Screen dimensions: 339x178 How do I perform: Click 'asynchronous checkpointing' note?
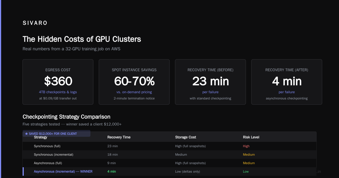tap(287, 98)
